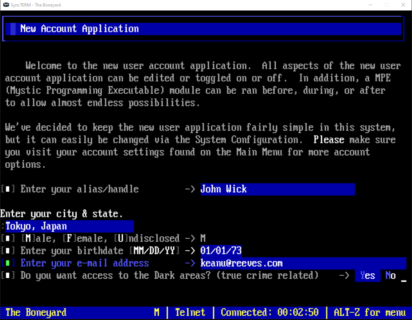Click the [F]emale gender option
The height and width of the screenshot is (320, 412).
coord(85,239)
